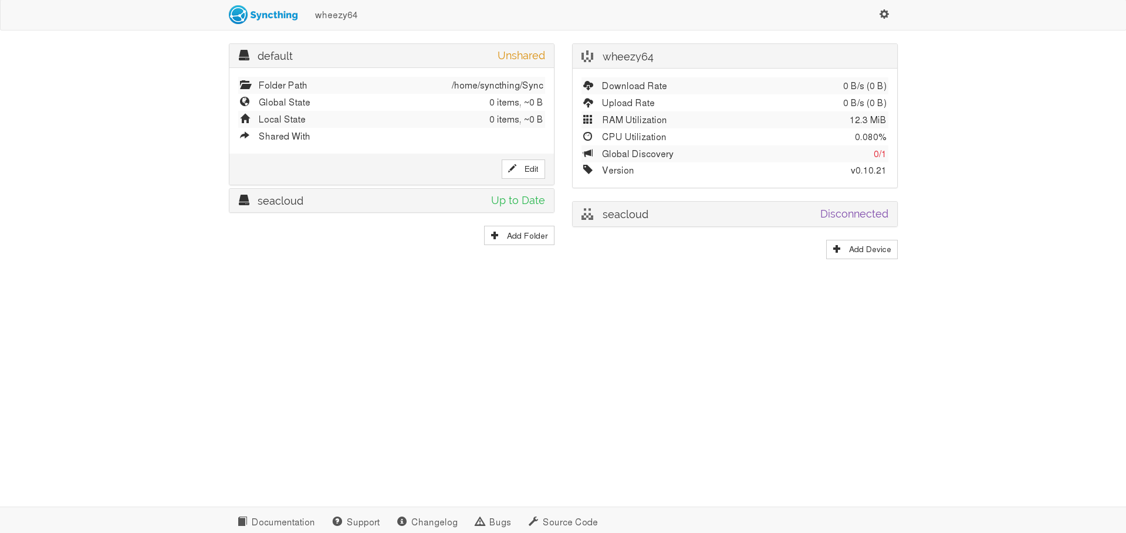
Task: Click the Folder Path label
Action: tap(283, 86)
